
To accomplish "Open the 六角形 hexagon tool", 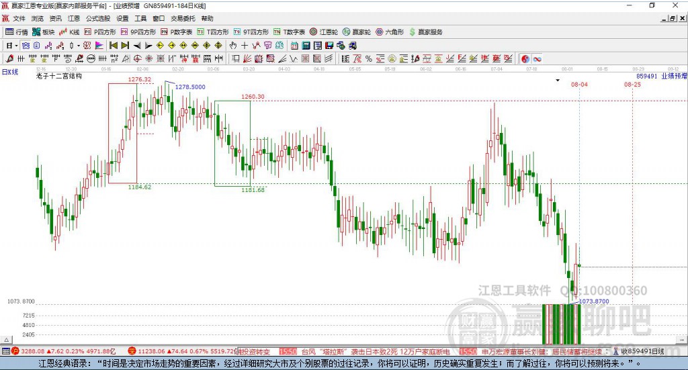I will 390,32.
